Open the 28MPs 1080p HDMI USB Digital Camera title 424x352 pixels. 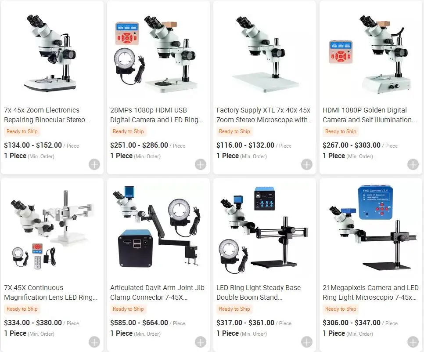[x=156, y=115]
